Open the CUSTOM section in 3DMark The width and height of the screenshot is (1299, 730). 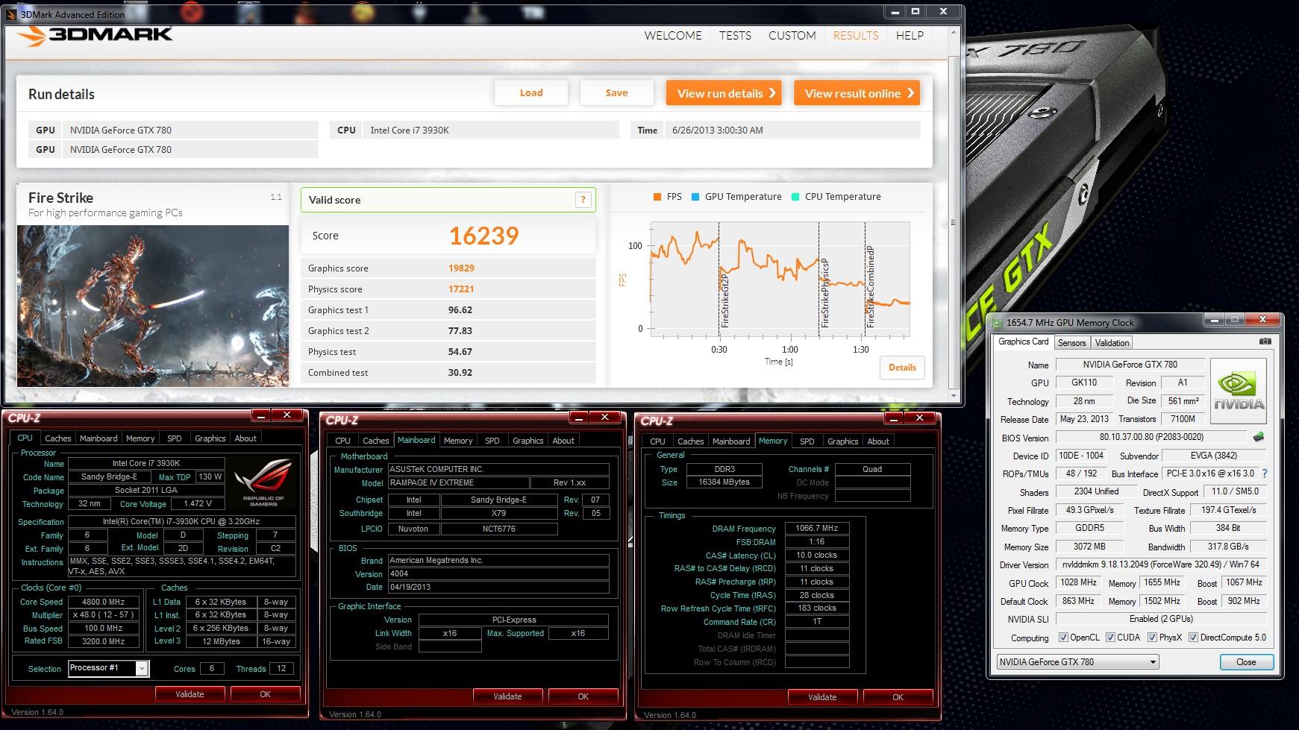coord(792,35)
